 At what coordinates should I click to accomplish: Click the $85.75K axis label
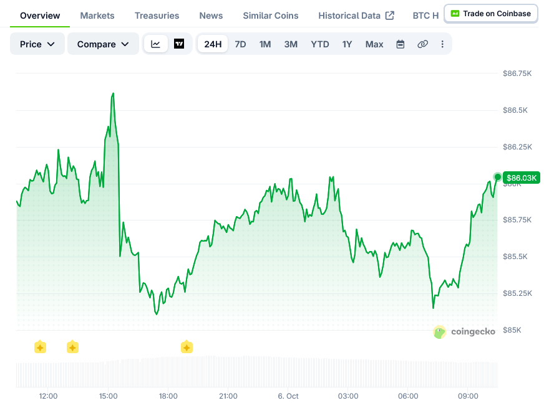click(517, 220)
